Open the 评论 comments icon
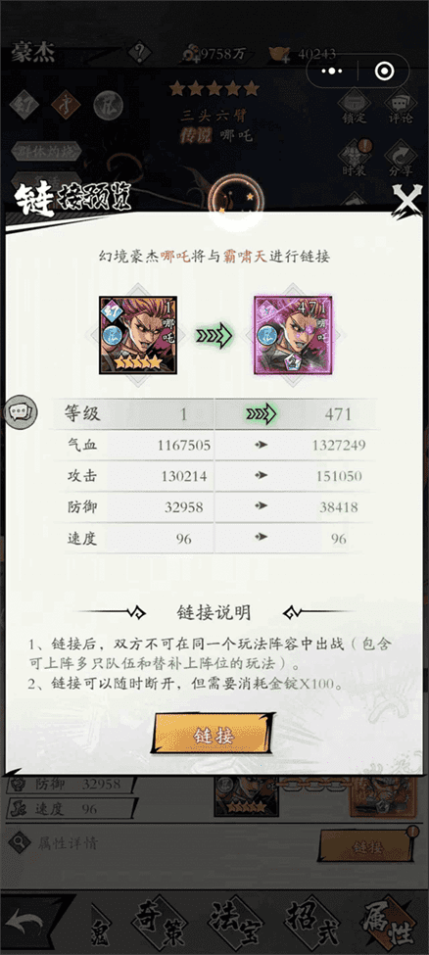This screenshot has height=955, width=429. point(401,105)
